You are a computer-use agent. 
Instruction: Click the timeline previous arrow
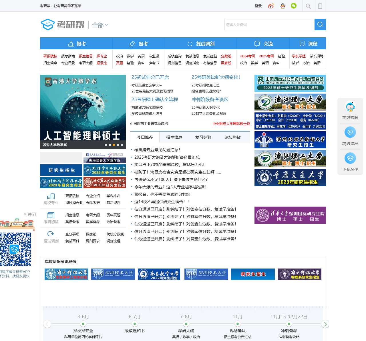(x=47, y=324)
